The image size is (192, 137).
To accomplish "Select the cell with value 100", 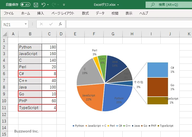I will click(49, 87).
